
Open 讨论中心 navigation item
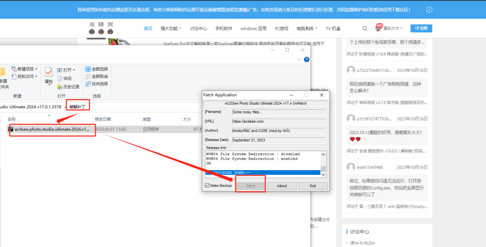click(x=198, y=28)
